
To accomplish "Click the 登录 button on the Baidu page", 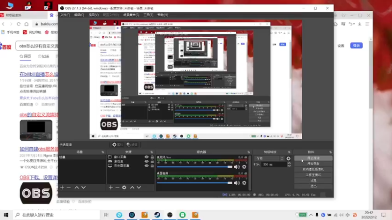I will coord(356,45).
